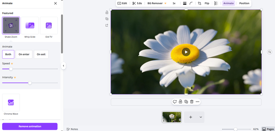Click the rotate handle icon right of canvas

tap(270, 52)
